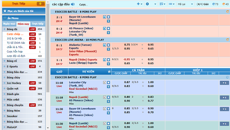
Task: Click the sidebar vertical scrollbar
Action: pos(48,48)
